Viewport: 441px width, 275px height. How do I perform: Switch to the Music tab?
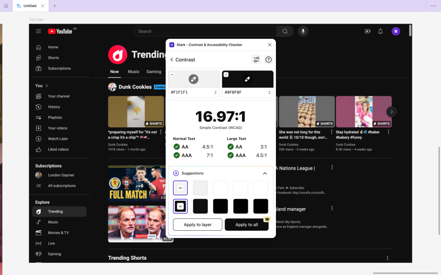point(134,72)
